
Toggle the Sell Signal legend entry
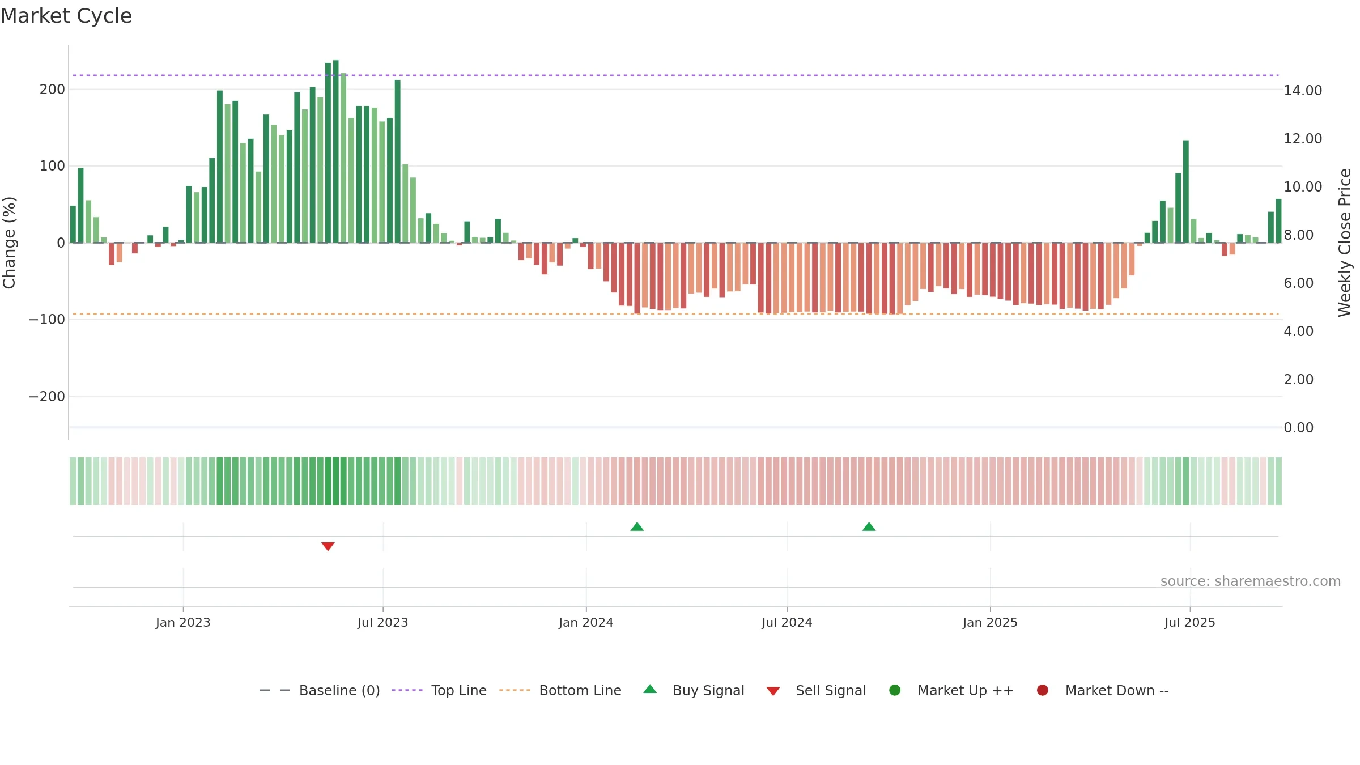pyautogui.click(x=816, y=690)
